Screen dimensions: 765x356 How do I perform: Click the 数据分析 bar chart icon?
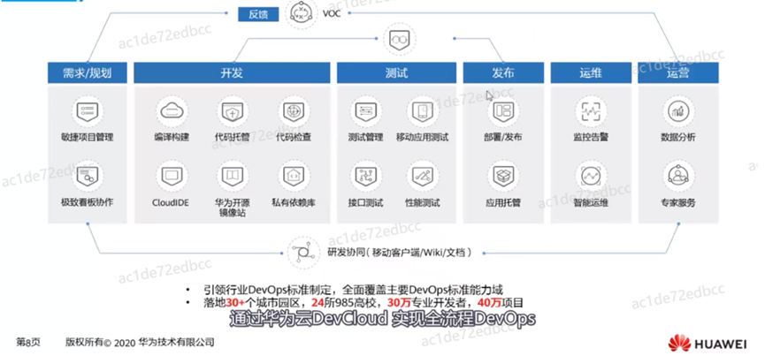point(678,111)
